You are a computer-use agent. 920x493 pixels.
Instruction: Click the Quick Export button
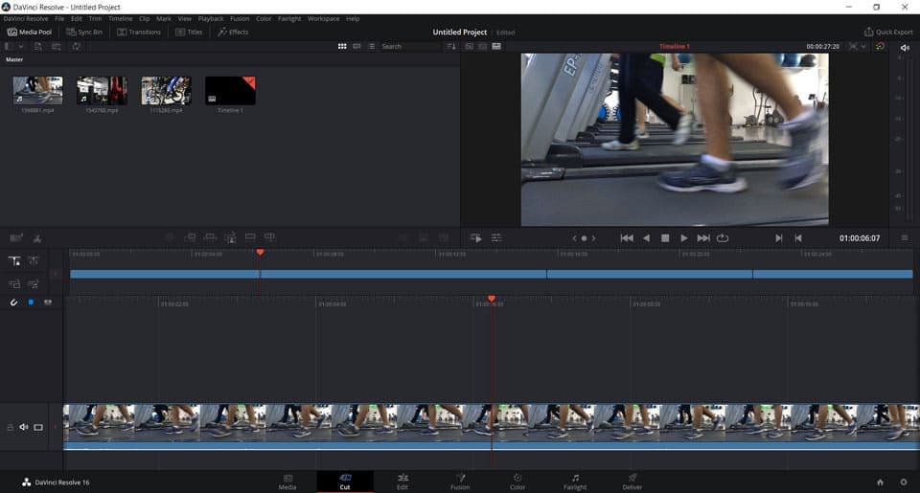click(887, 32)
